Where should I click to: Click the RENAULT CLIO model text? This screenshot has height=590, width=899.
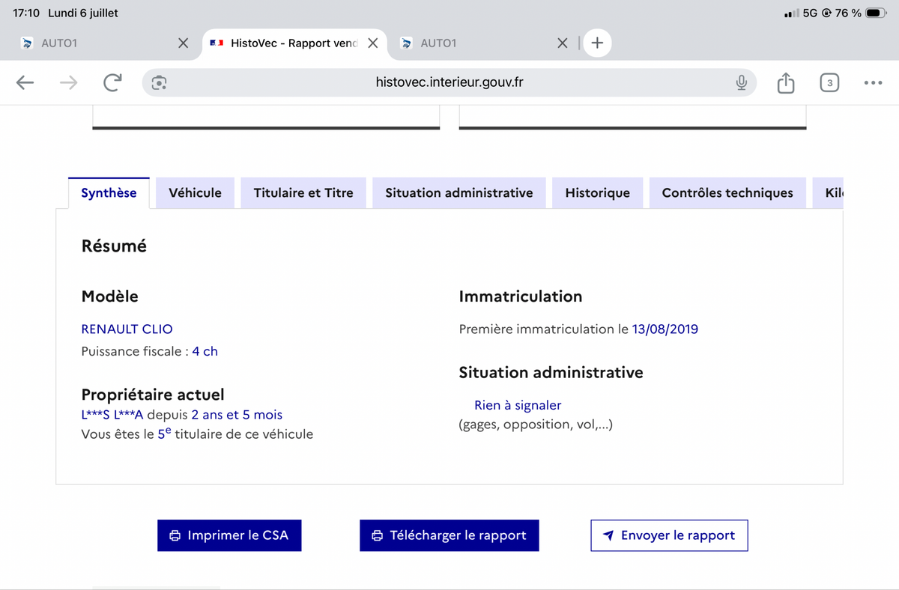pyautogui.click(x=127, y=329)
